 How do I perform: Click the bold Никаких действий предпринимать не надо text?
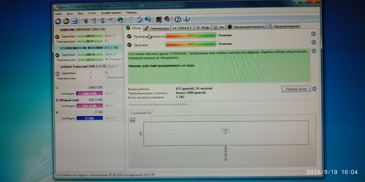coord(162,66)
